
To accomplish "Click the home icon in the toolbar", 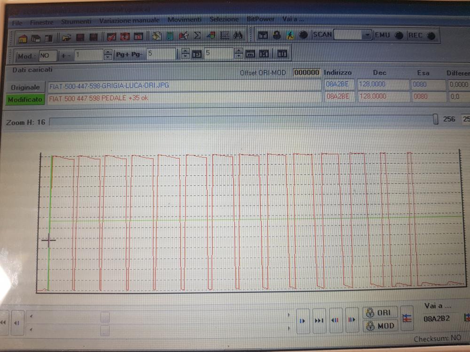I will tap(22, 36).
